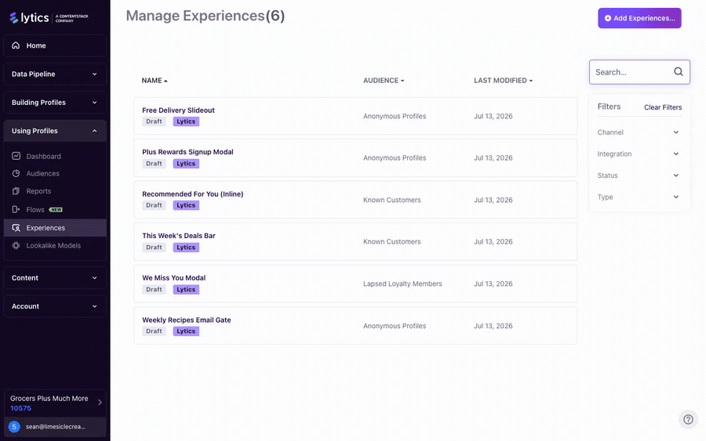706x441 pixels.
Task: Click the Reports document icon
Action: [x=16, y=191]
